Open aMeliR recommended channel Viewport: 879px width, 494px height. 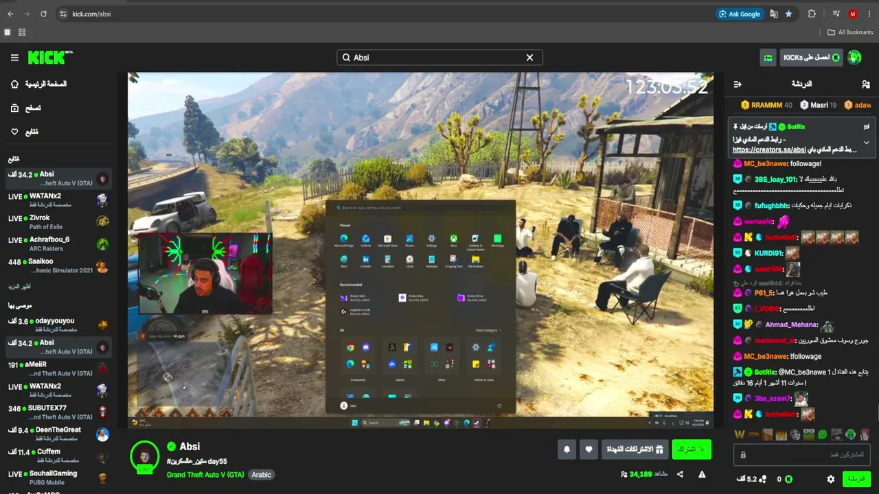(x=58, y=368)
